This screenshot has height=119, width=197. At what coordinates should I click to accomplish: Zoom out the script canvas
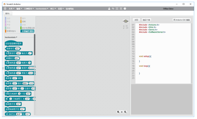coord(118,112)
